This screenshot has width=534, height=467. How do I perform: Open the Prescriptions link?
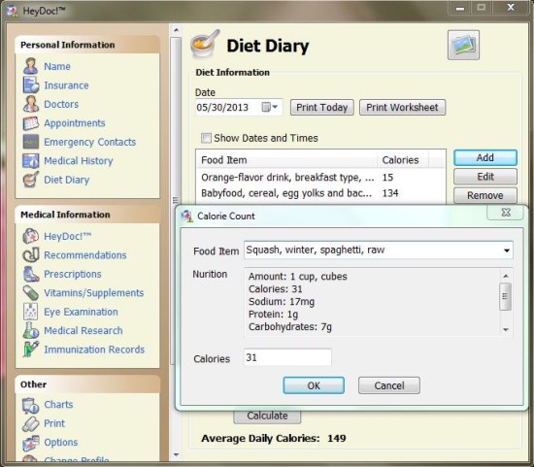(73, 274)
